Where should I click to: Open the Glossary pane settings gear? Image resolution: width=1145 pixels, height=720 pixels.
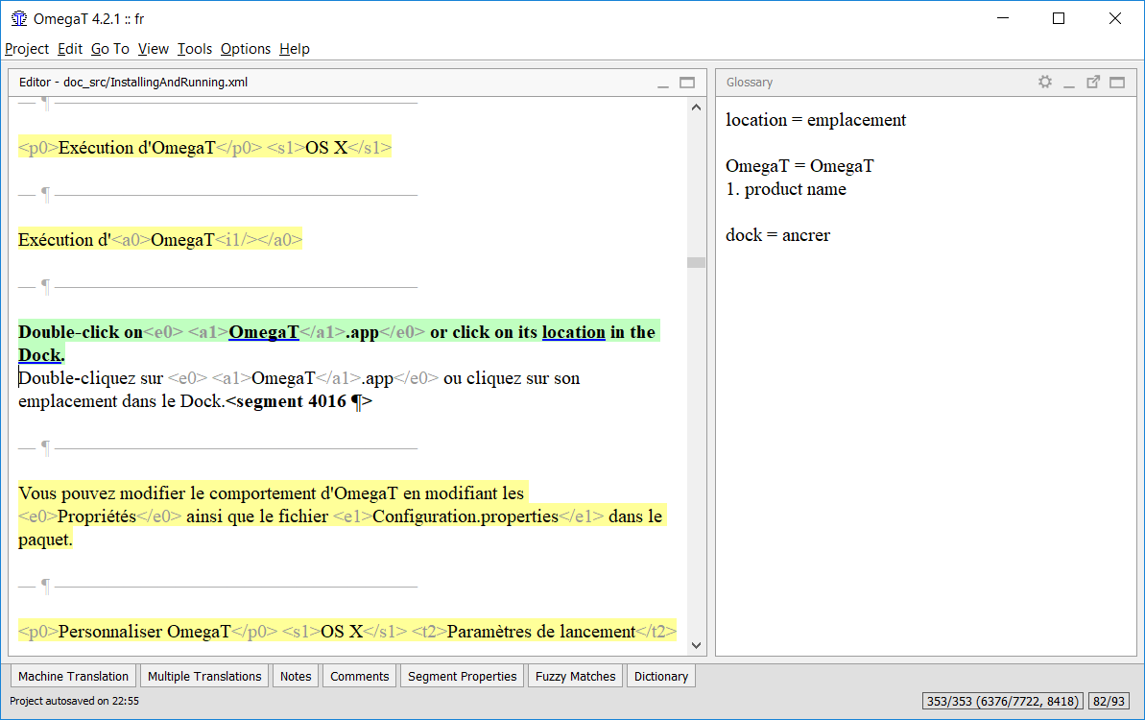(1045, 82)
